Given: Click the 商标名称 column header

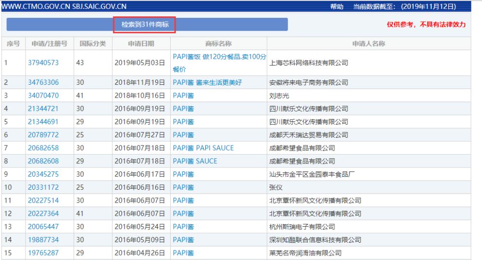Looking at the screenshot, I should point(218,44).
